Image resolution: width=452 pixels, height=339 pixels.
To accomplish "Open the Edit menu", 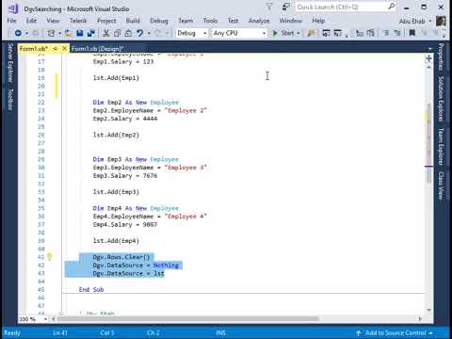I will point(31,21).
